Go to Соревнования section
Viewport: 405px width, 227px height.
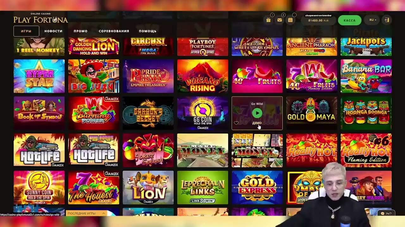[114, 31]
